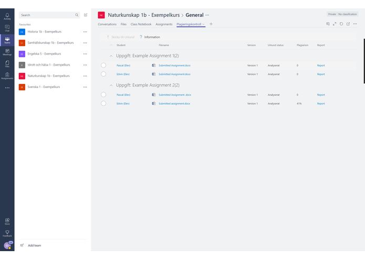Click the search magnifier icon
The height and width of the screenshot is (259, 365).
tap(77, 15)
